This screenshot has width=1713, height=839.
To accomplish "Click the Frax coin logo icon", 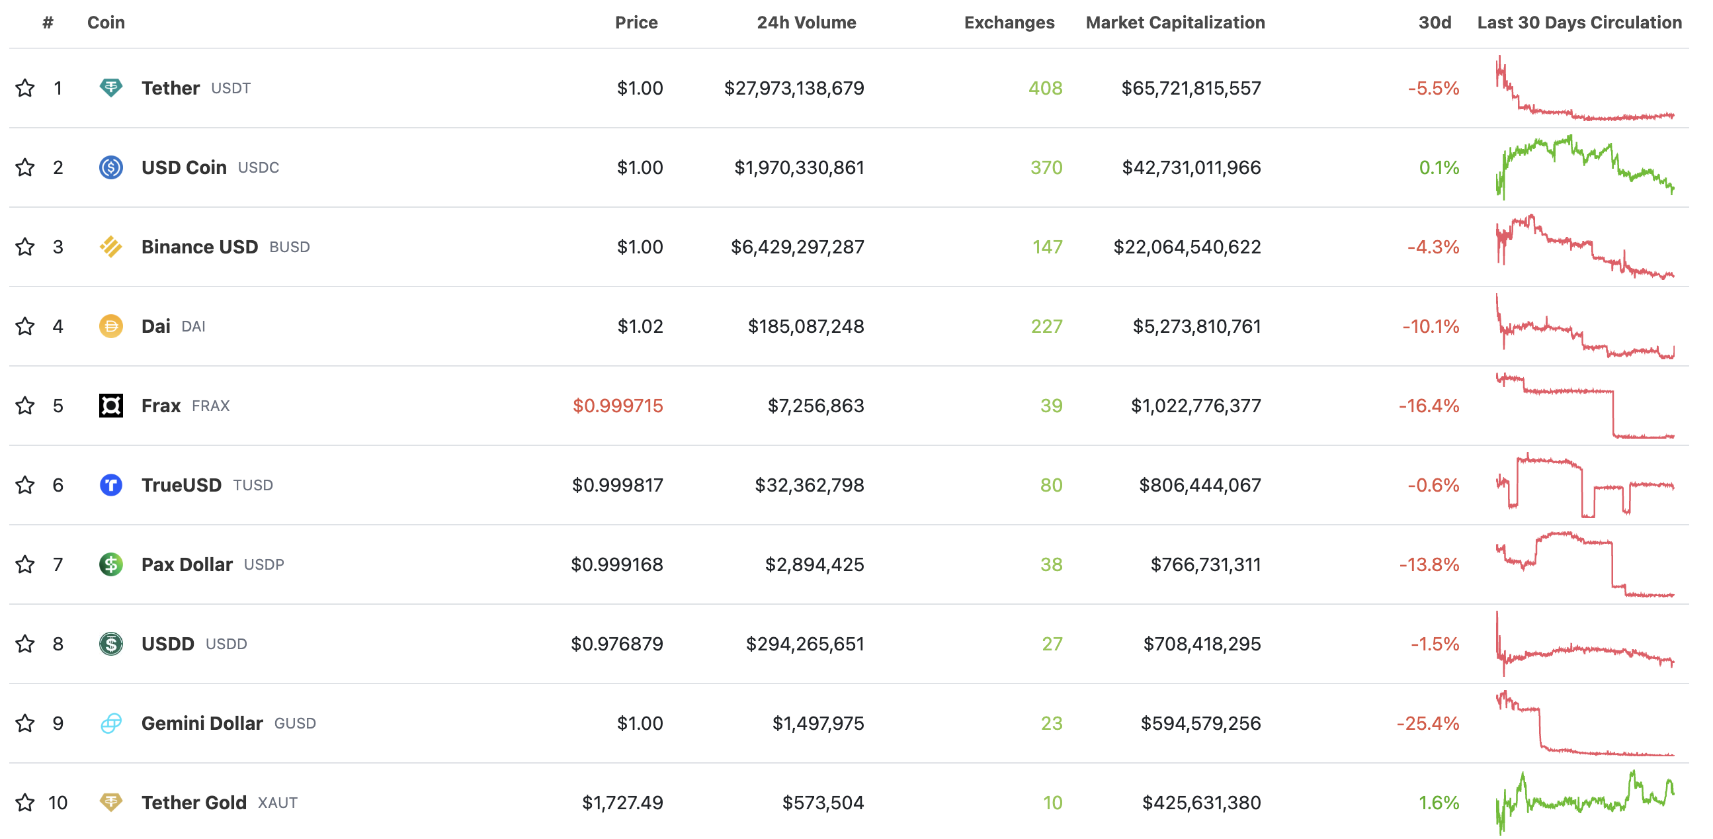I will tap(111, 405).
